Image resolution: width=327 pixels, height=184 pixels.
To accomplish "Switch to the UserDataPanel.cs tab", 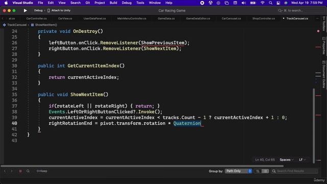I will point(95,18).
